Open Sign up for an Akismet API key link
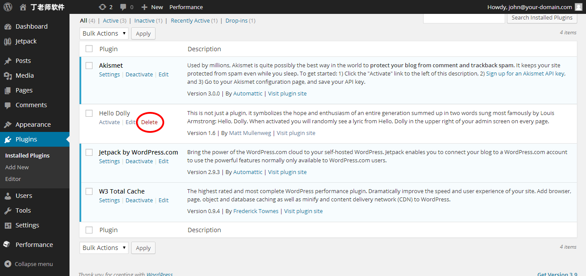The image size is (586, 276). click(525, 73)
